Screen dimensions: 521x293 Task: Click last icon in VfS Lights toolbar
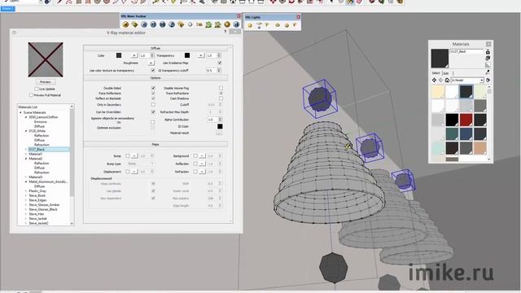click(x=295, y=25)
